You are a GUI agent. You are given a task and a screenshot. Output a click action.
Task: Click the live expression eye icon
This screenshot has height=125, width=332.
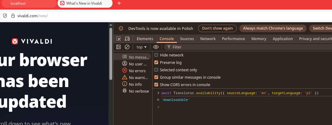156,47
